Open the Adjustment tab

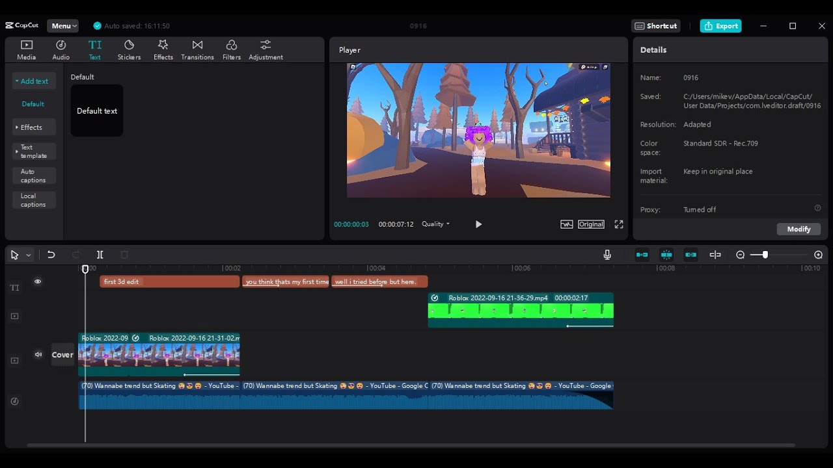(x=266, y=50)
